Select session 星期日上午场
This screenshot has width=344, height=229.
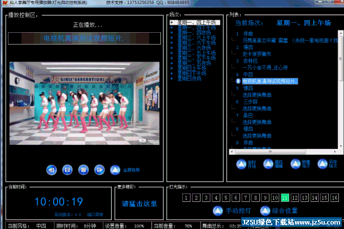click(191, 69)
